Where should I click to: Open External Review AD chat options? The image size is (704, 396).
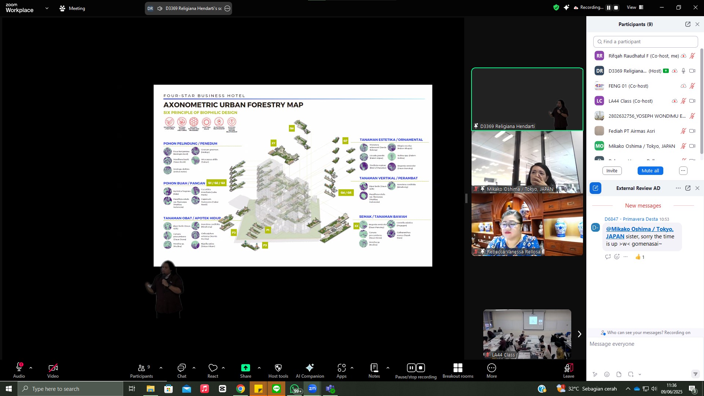tap(678, 188)
